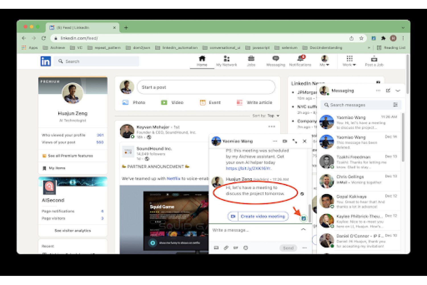
Task: Open Post a Job
Action: [374, 61]
